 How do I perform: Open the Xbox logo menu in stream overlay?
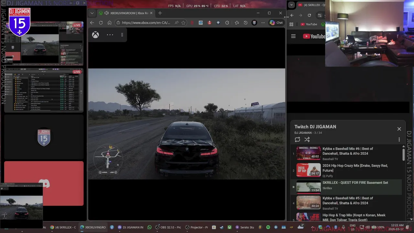click(x=95, y=35)
